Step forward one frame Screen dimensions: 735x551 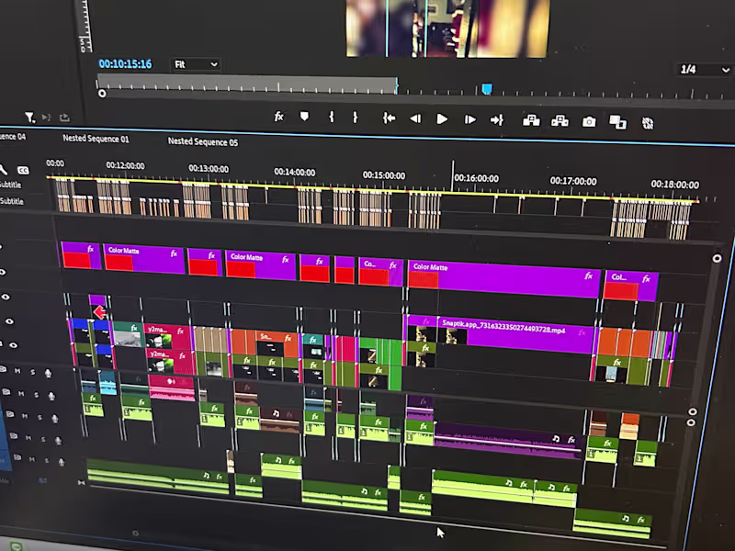469,120
